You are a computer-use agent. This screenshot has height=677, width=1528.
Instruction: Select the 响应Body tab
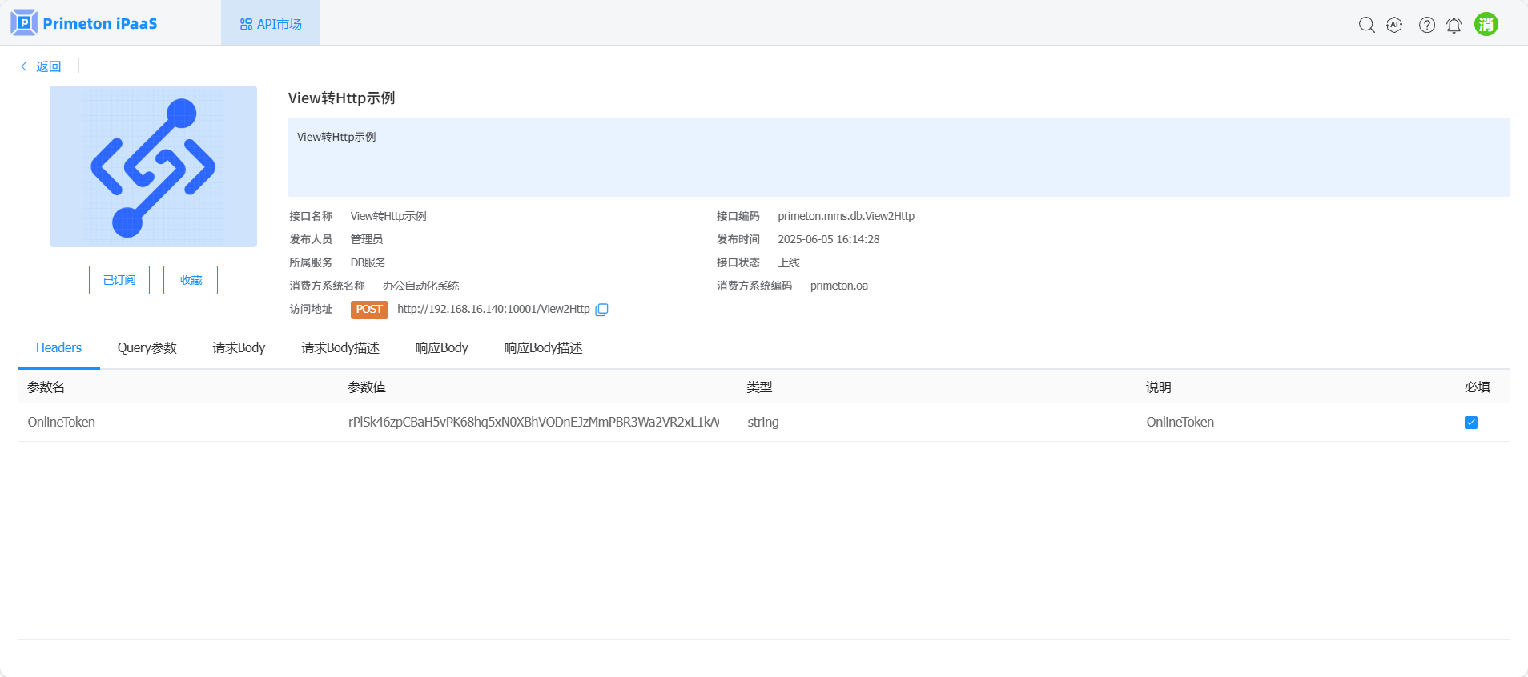(x=441, y=348)
